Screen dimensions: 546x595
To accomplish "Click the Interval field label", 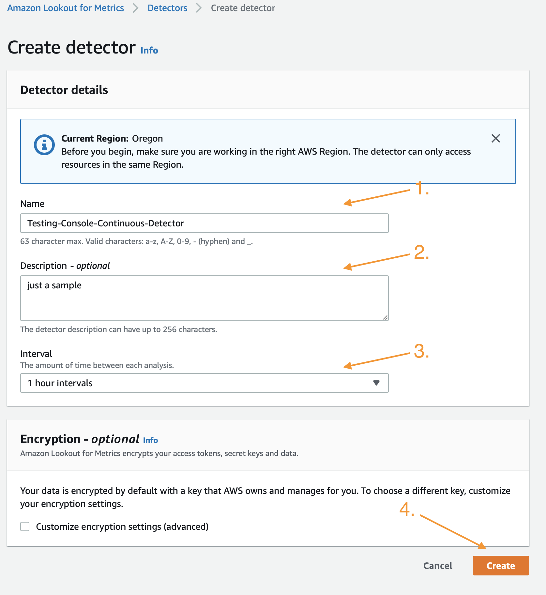I will click(x=36, y=354).
